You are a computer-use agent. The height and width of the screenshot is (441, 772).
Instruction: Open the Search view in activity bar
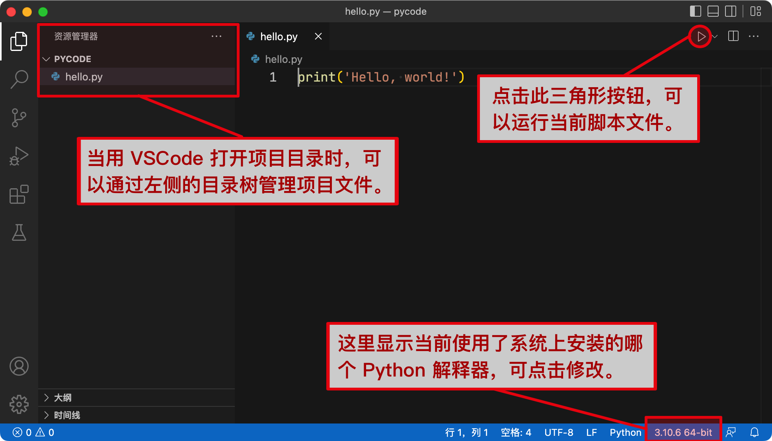coord(19,79)
